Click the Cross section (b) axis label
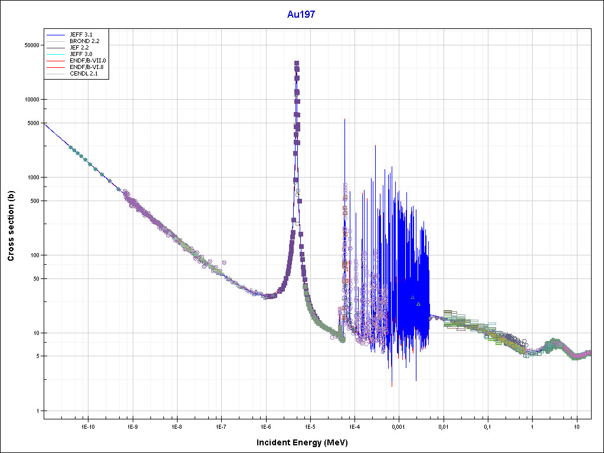The height and width of the screenshot is (453, 604). pos(11,226)
